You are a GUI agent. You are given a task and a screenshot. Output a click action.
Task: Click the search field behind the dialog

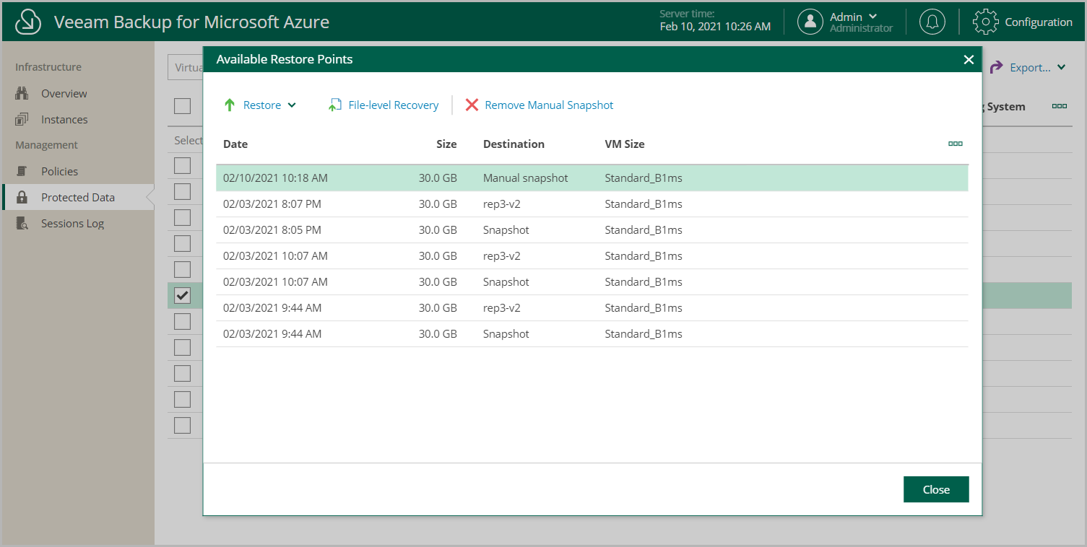pos(185,67)
